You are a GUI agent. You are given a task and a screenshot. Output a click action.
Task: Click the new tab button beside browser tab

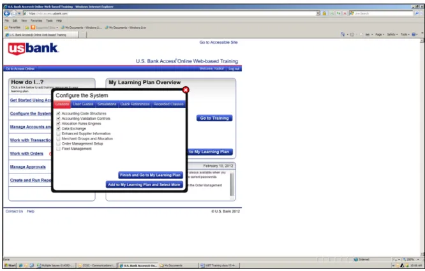coord(83,34)
